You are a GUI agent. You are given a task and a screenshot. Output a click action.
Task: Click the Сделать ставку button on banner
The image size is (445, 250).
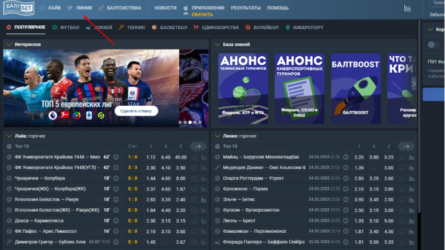tap(136, 110)
